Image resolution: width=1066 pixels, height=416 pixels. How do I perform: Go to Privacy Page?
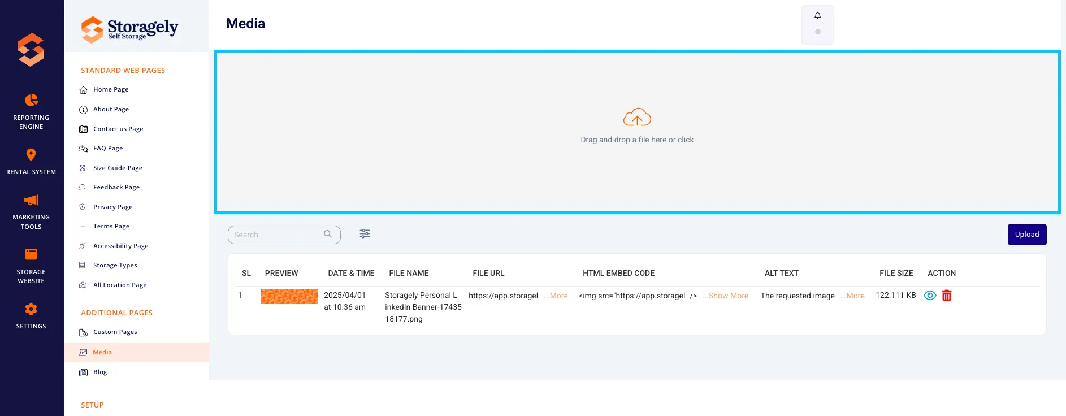click(x=113, y=207)
